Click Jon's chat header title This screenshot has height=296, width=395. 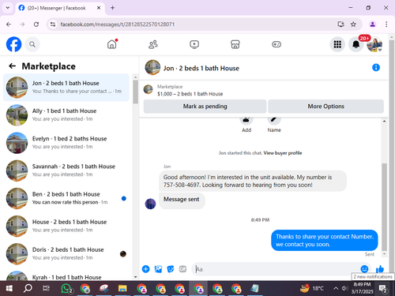(201, 68)
